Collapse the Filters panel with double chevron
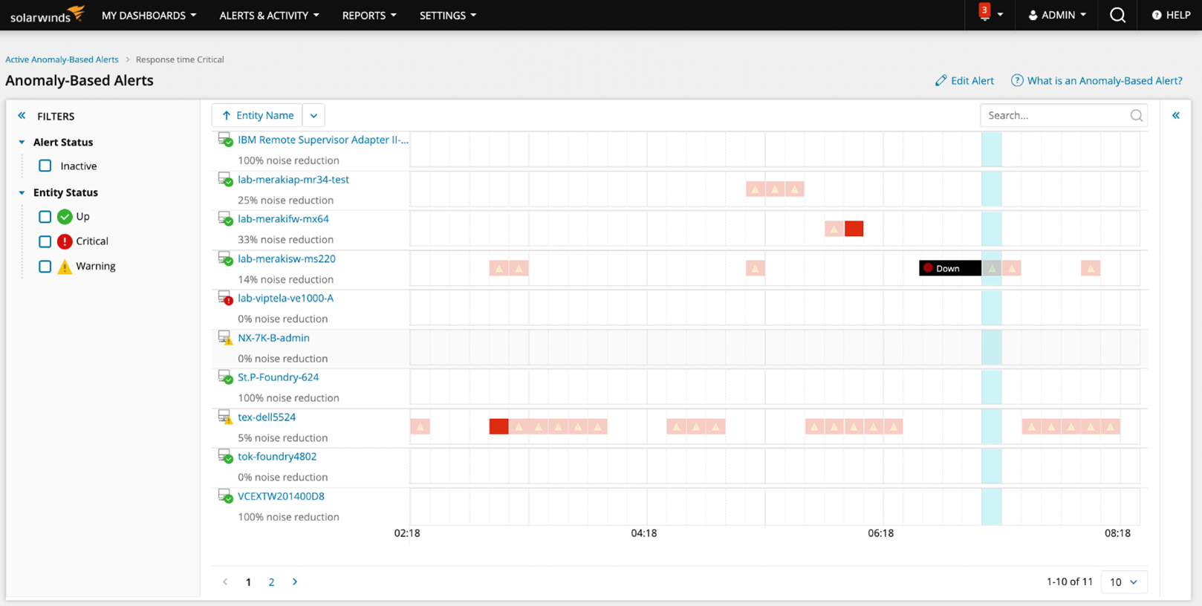This screenshot has width=1202, height=606. click(x=22, y=116)
